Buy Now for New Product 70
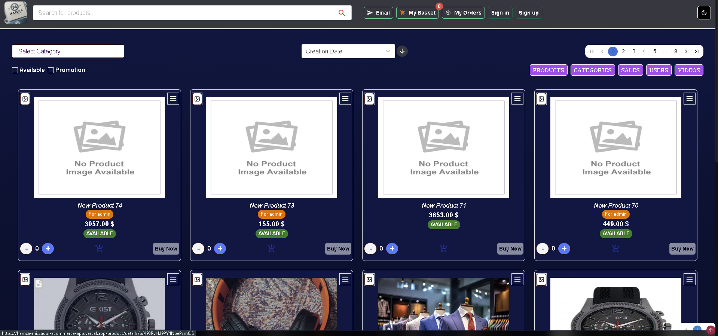 [x=682, y=249]
